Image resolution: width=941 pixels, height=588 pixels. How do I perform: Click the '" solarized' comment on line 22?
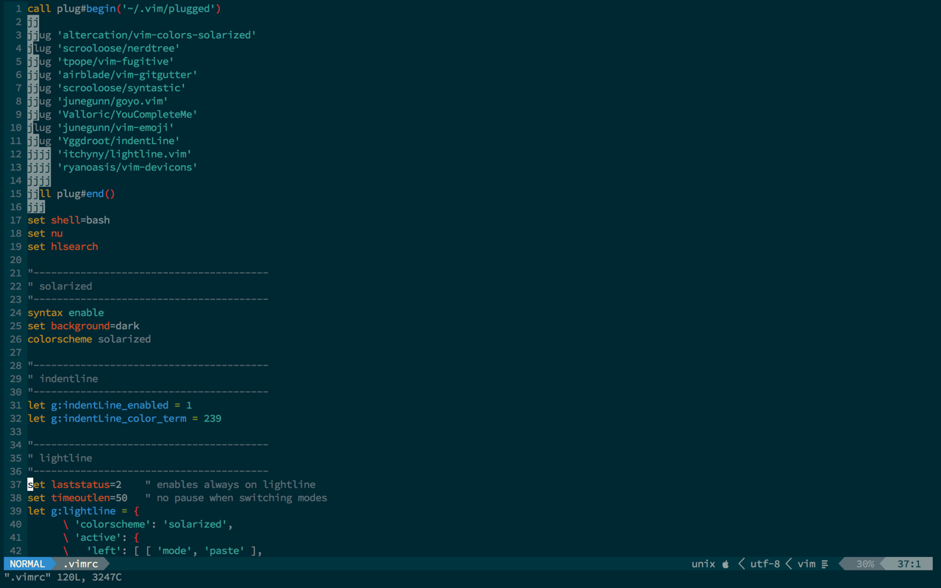click(60, 286)
